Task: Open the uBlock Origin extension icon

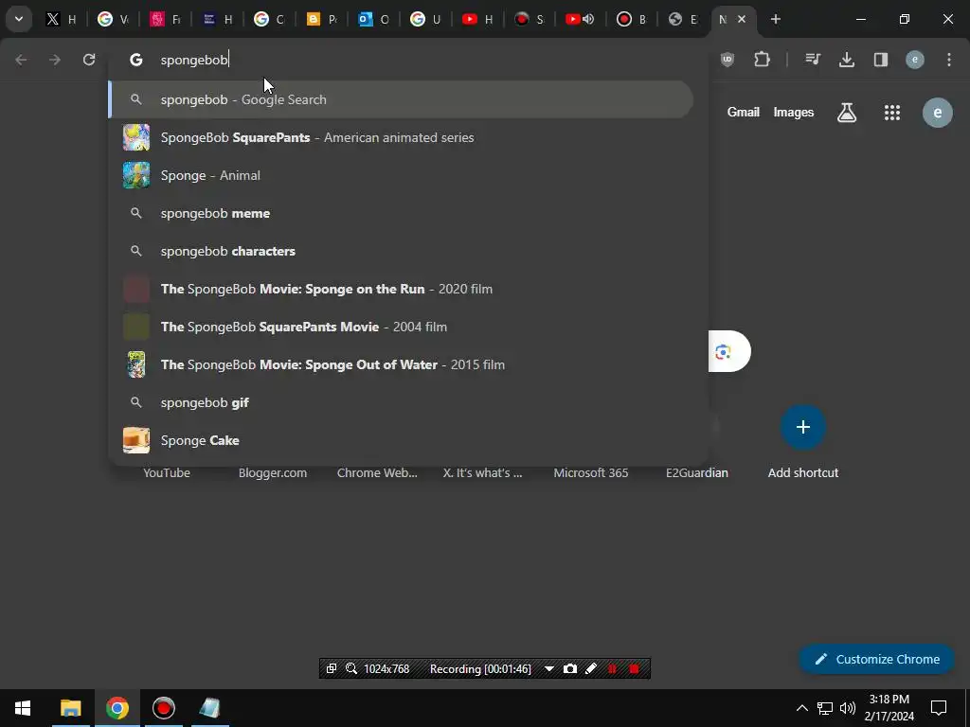Action: click(x=727, y=60)
